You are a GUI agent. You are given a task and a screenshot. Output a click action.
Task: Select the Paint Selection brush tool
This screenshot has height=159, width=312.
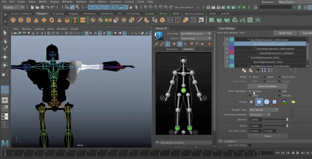click(x=5, y=49)
